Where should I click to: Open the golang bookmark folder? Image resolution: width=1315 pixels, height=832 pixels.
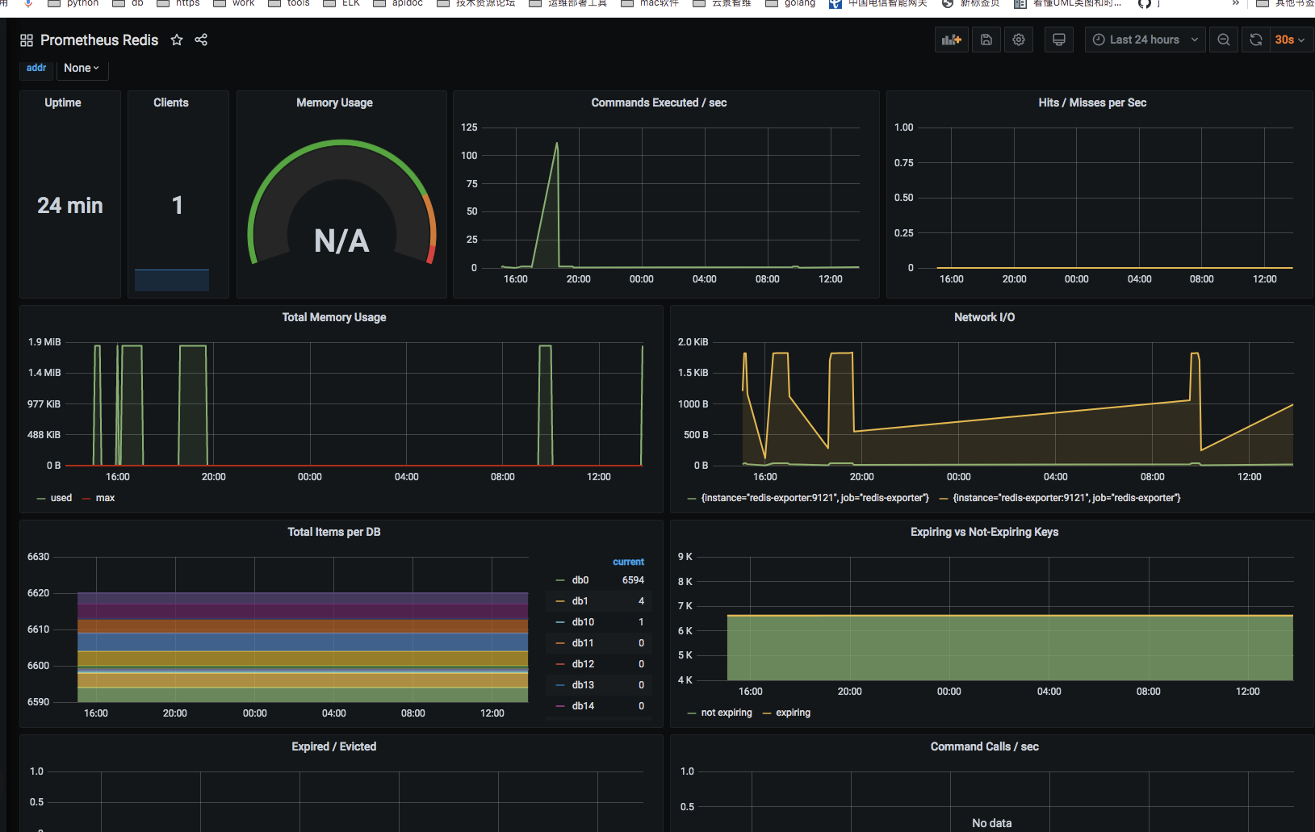point(790,3)
